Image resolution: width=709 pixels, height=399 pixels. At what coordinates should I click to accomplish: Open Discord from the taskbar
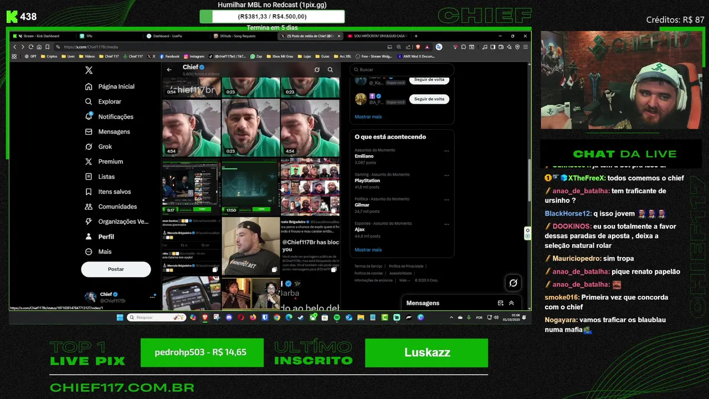(x=229, y=318)
